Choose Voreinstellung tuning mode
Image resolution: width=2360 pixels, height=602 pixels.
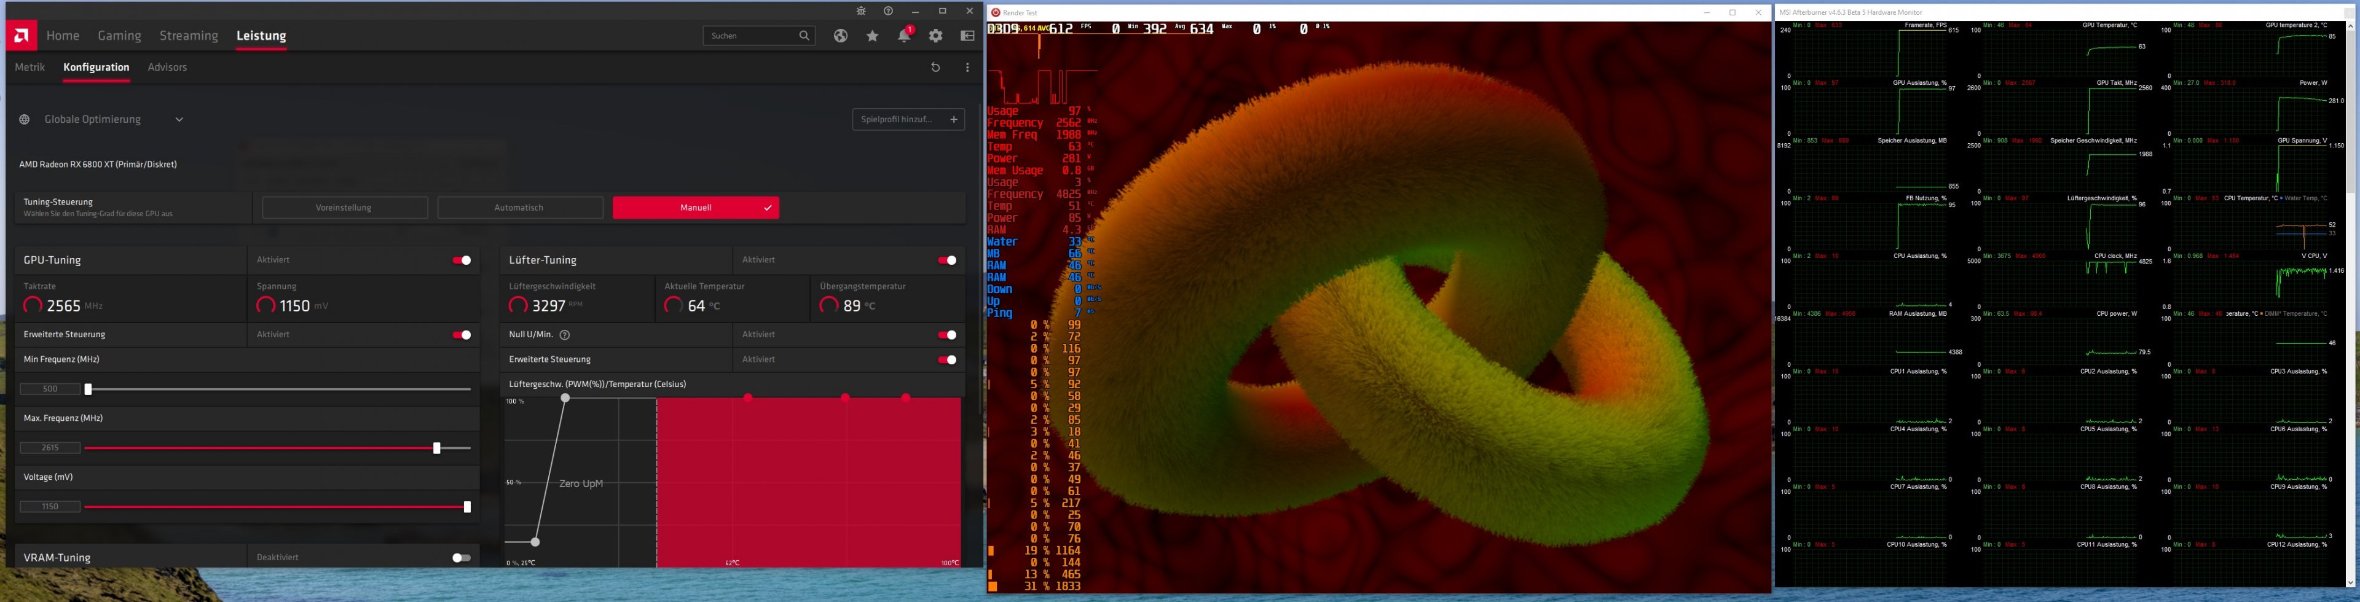(344, 208)
